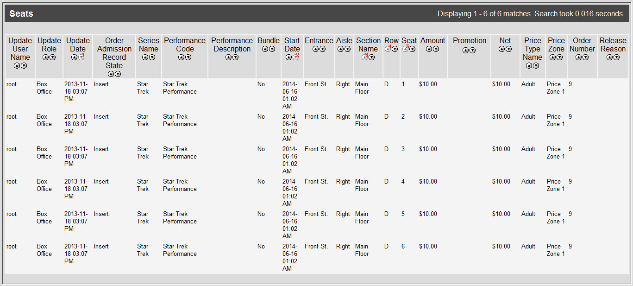Sort Bundle column ascending

tap(265, 49)
